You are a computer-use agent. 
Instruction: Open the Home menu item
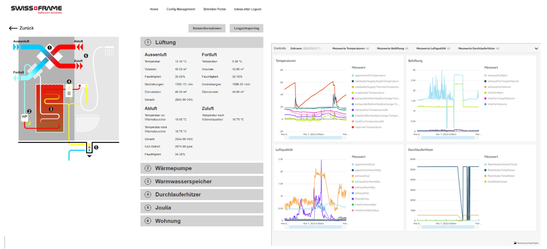[x=154, y=9]
